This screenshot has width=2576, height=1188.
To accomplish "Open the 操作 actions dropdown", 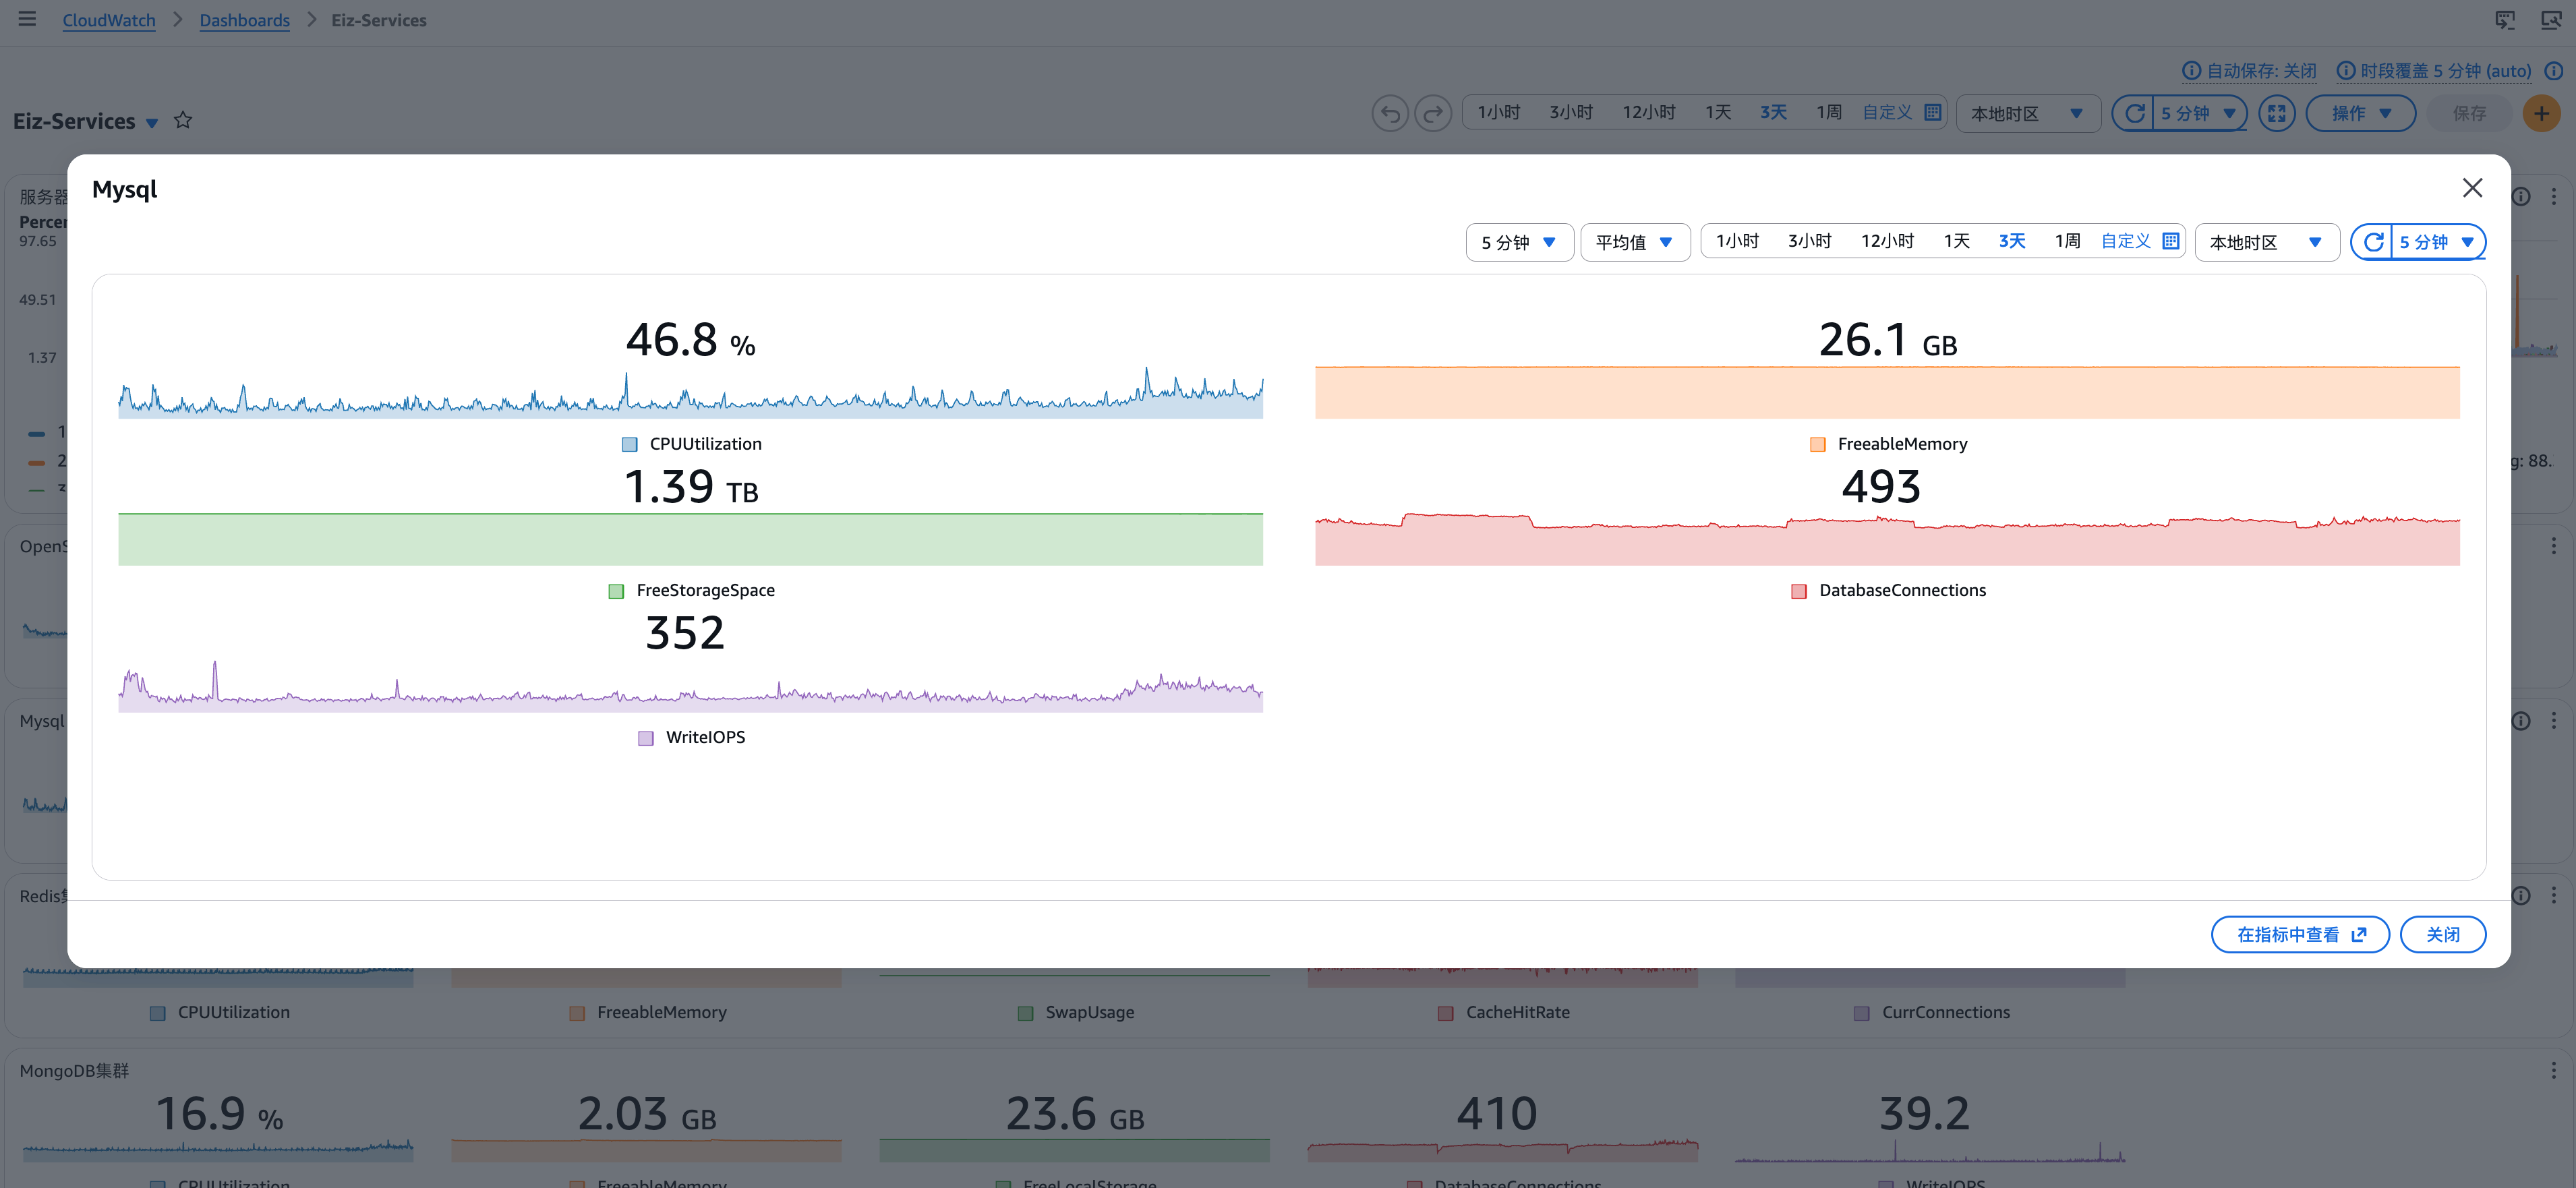I will click(2360, 113).
